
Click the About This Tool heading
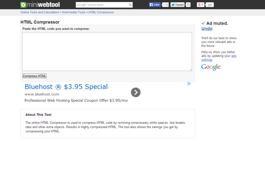click(x=38, y=115)
